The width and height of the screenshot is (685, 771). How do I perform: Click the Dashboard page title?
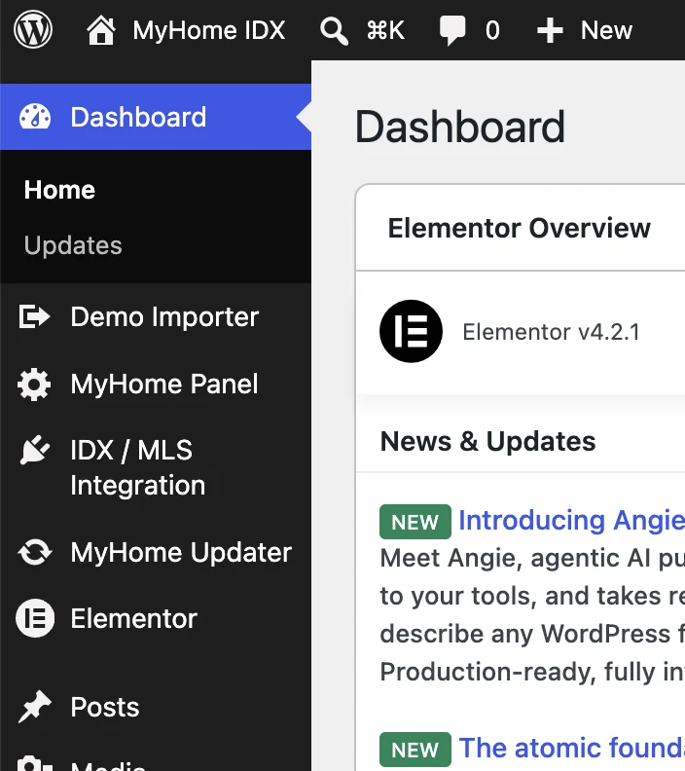(460, 127)
